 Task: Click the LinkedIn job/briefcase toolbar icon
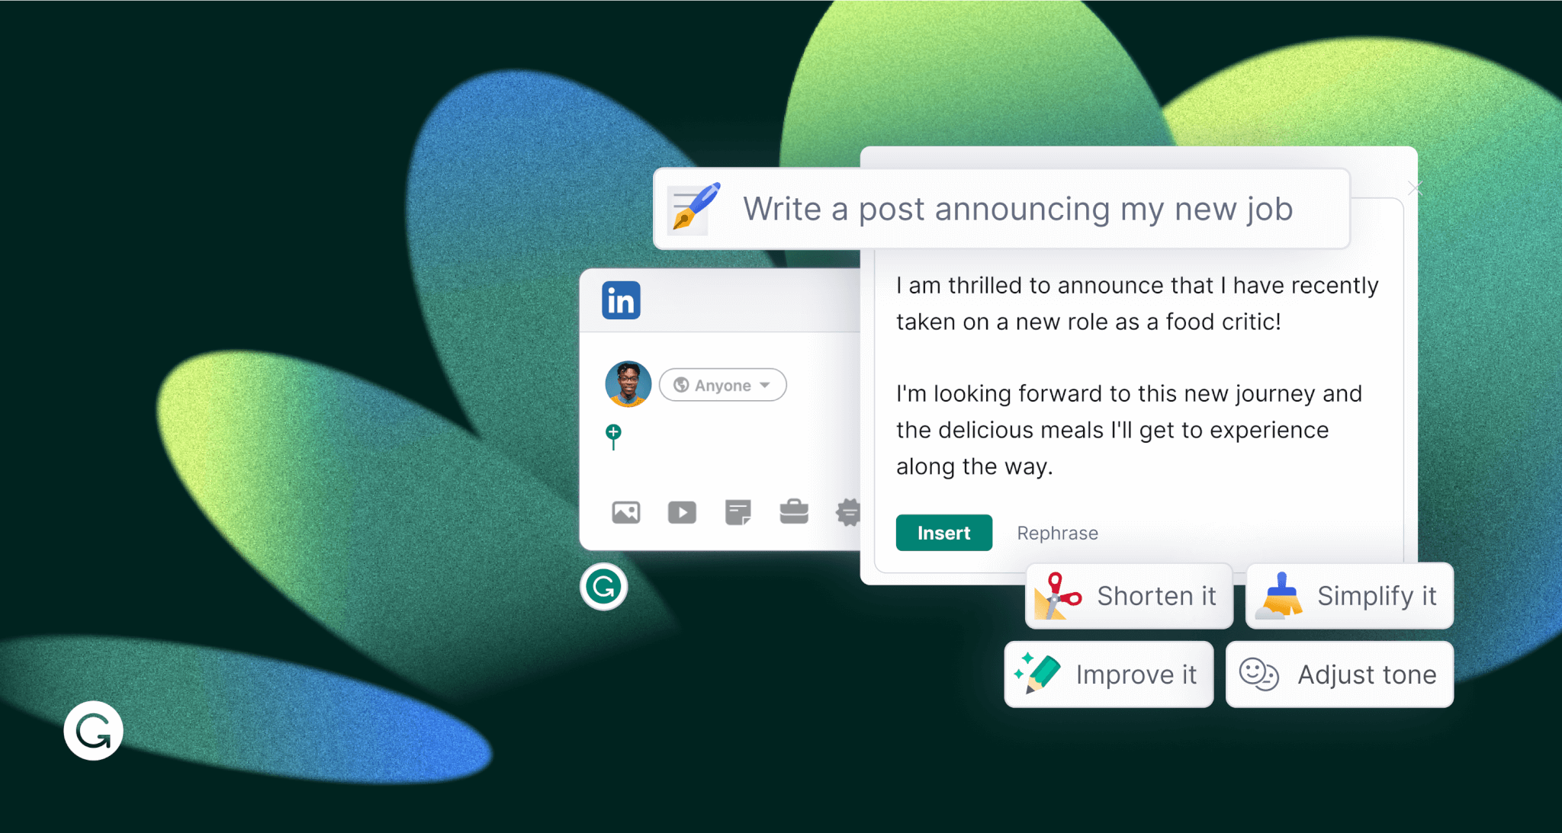click(795, 511)
